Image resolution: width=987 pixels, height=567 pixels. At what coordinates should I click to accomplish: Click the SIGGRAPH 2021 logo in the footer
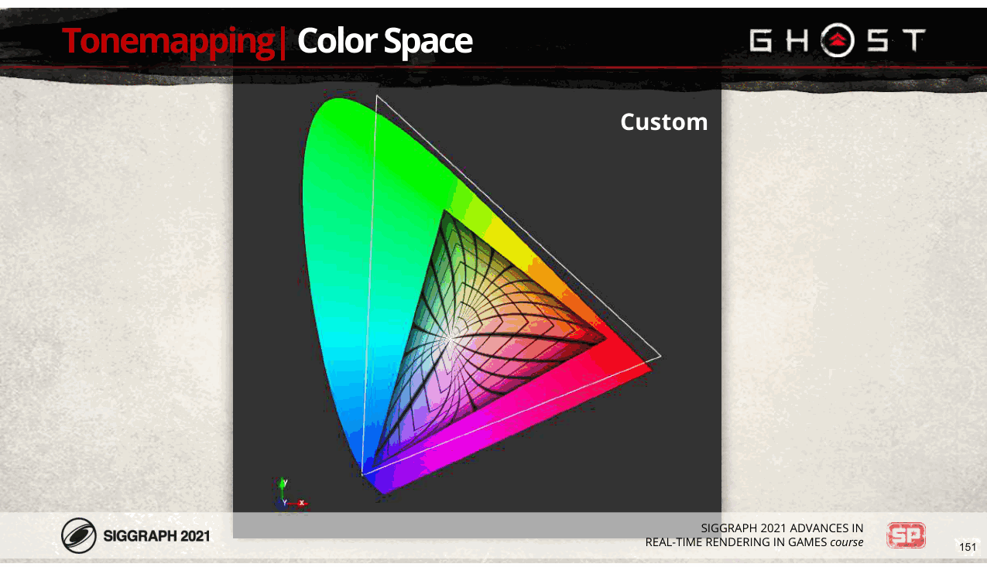pos(135,535)
